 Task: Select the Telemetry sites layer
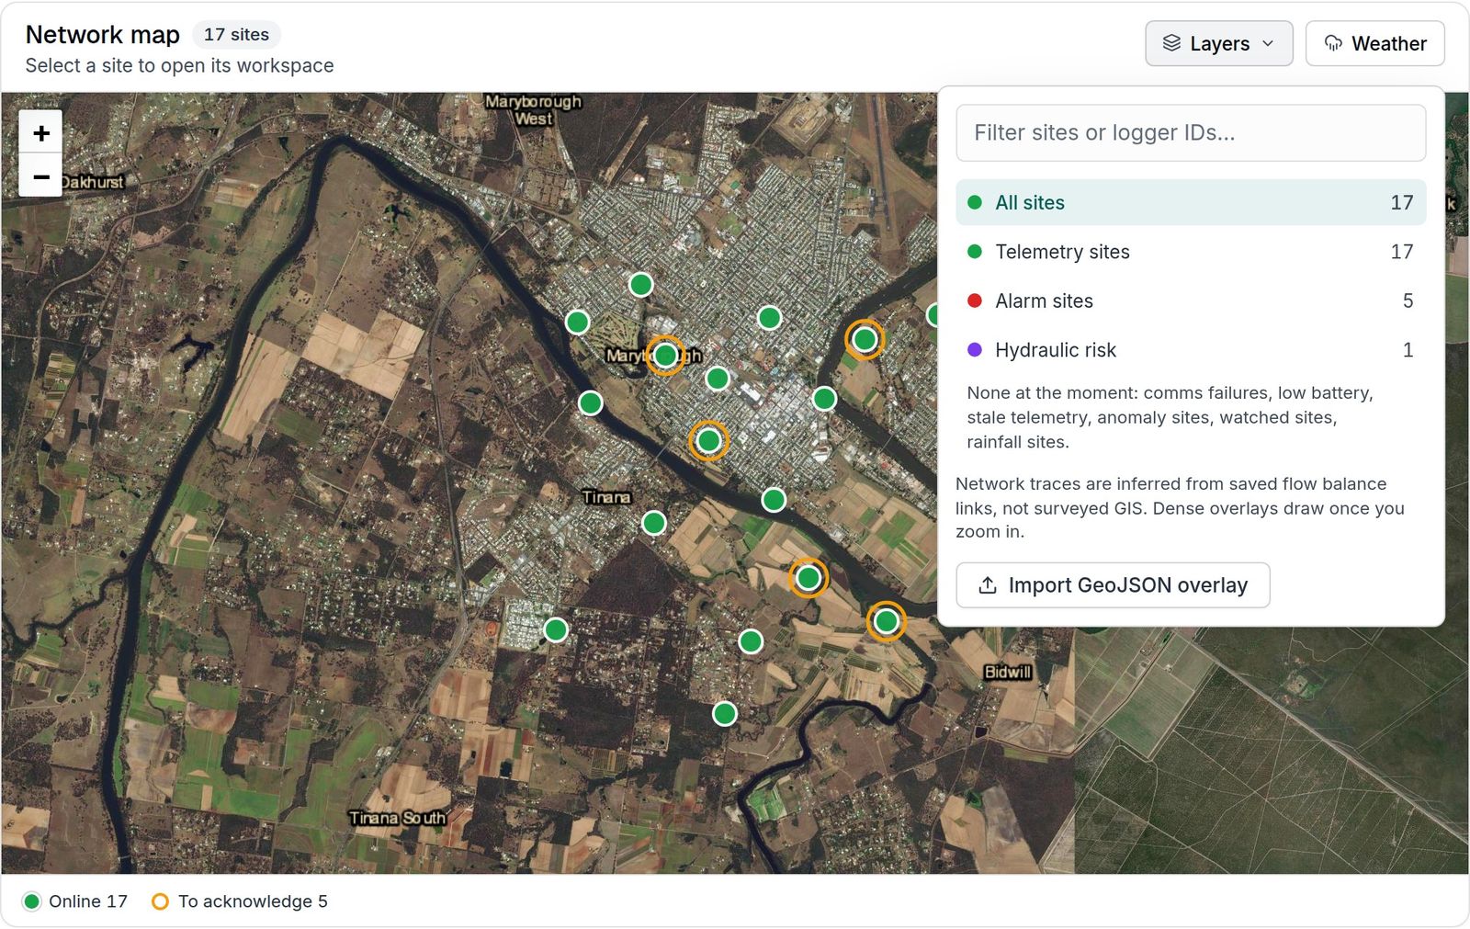pos(1191,252)
